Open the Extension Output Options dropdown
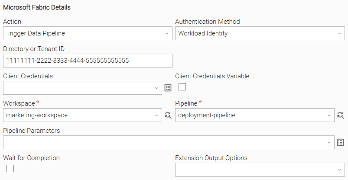This screenshot has width=348, height=180. point(260,170)
